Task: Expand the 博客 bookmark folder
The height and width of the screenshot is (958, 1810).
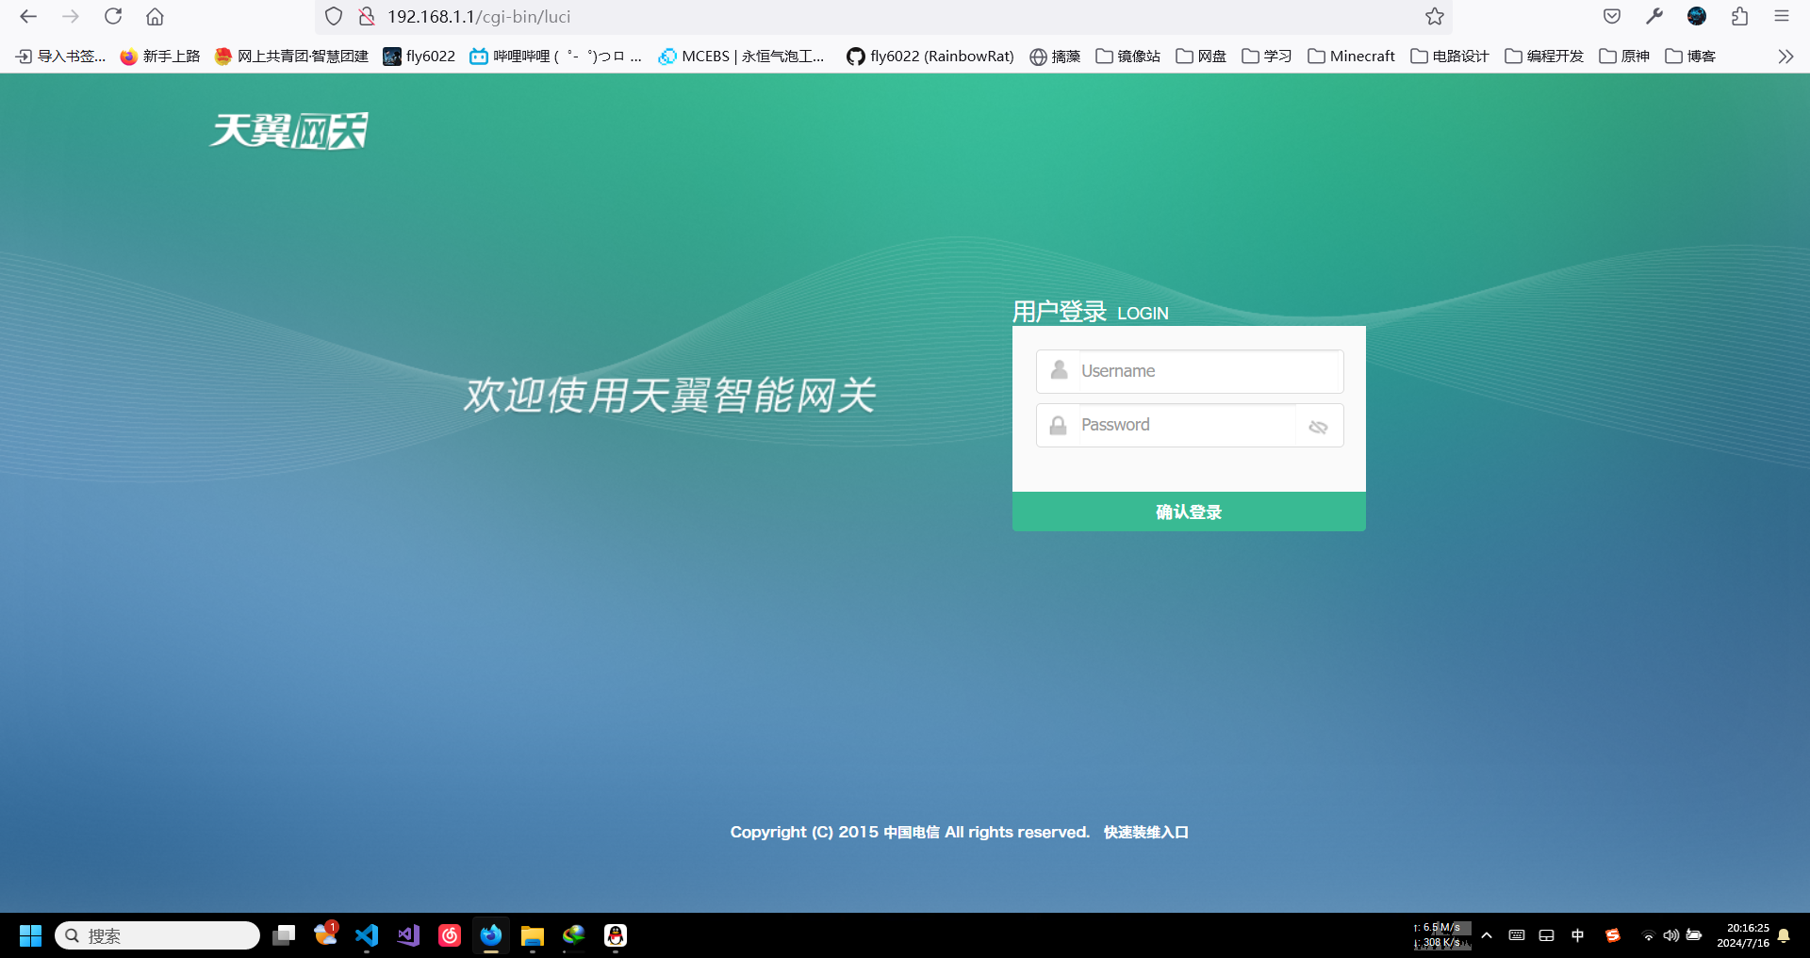Action: coord(1690,57)
